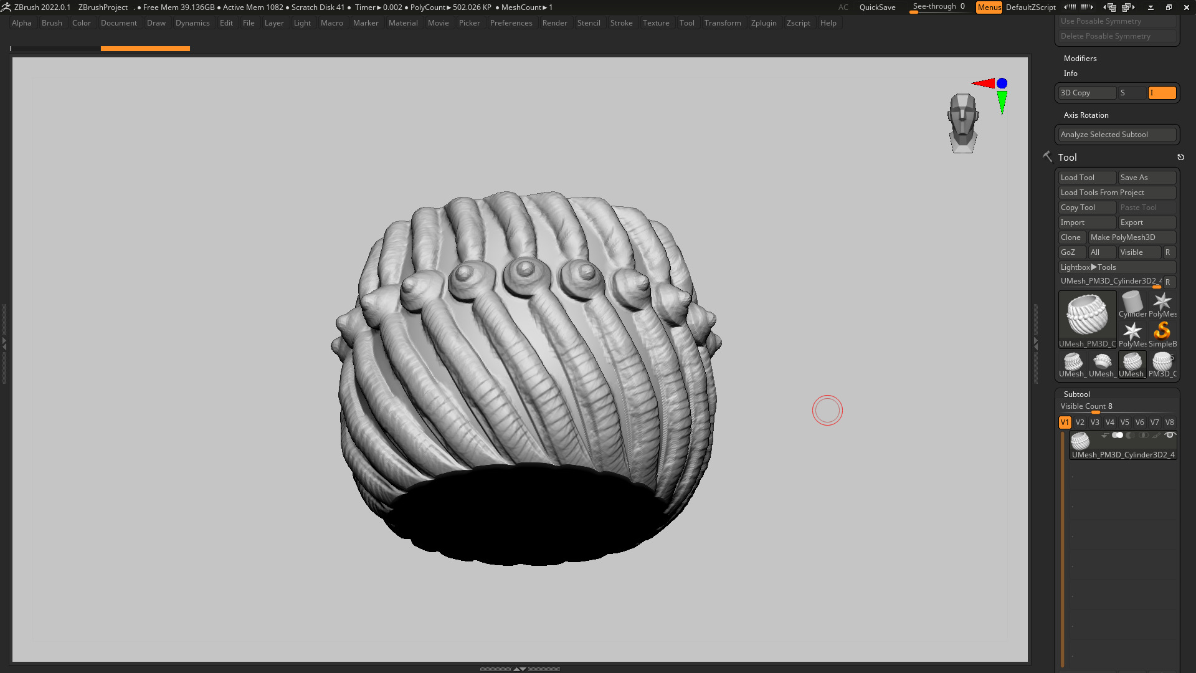
Task: Open the Preferences menu
Action: pyautogui.click(x=511, y=23)
